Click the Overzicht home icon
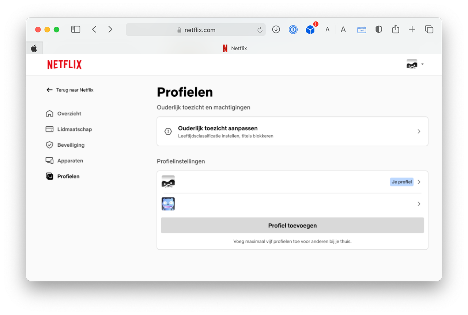 pos(49,114)
